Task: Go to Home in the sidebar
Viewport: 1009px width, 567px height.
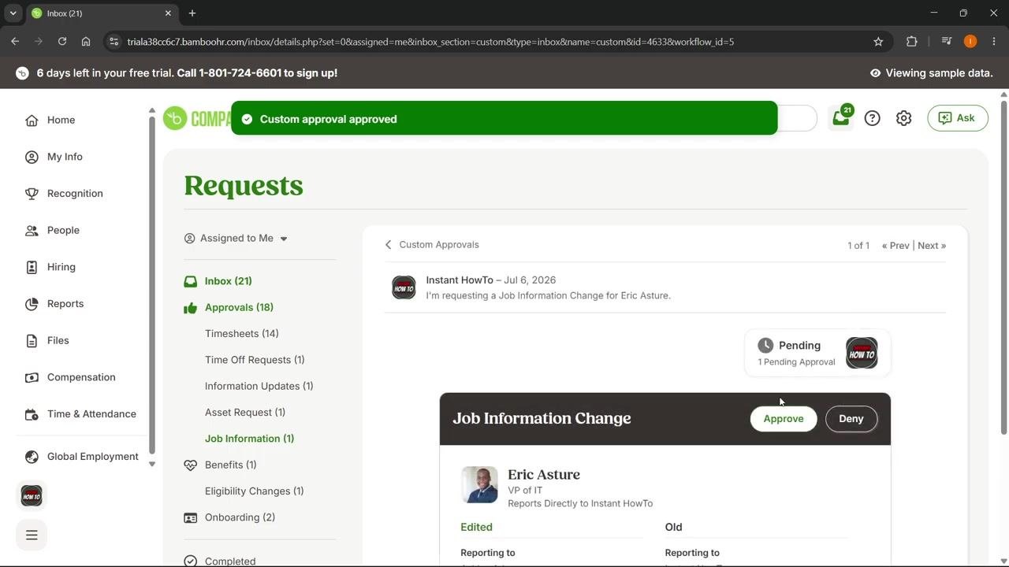Action: click(61, 120)
